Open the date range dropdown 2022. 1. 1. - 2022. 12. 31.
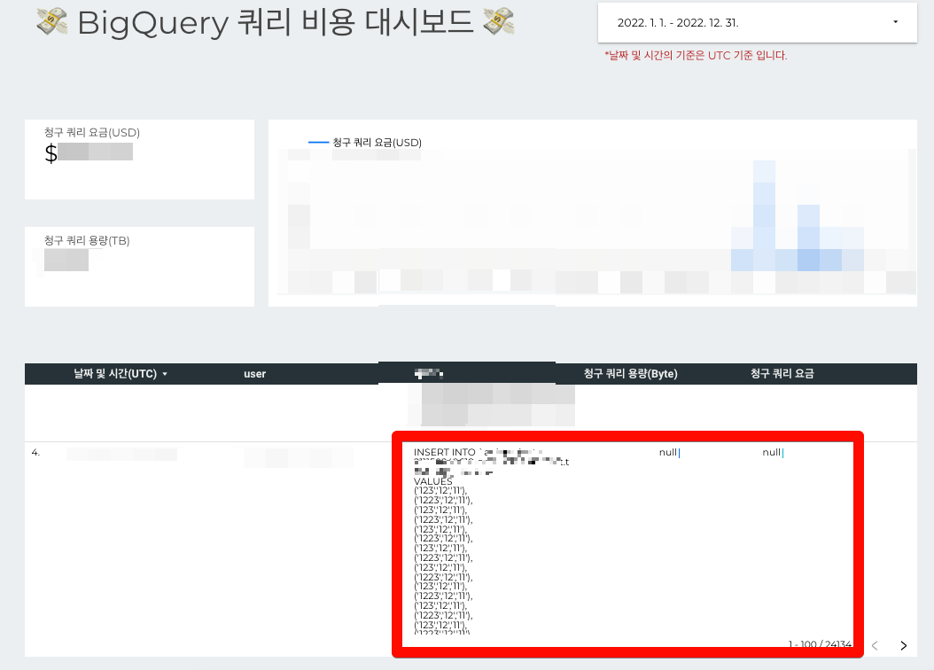This screenshot has width=934, height=670. point(757,23)
